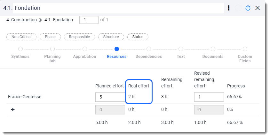270x137 pixels.
Task: Click the Progress column header
Action: (x=236, y=86)
